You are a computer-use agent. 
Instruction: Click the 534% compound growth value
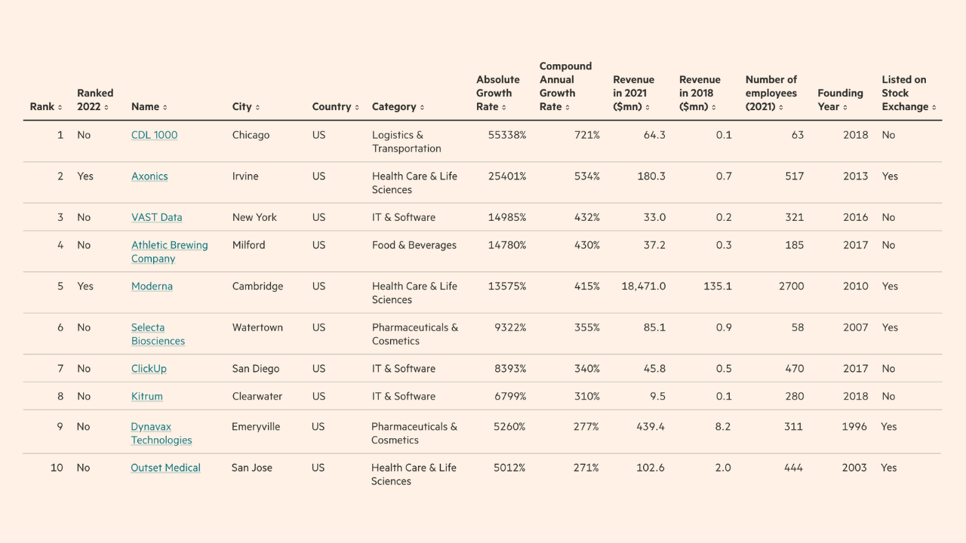[586, 176]
